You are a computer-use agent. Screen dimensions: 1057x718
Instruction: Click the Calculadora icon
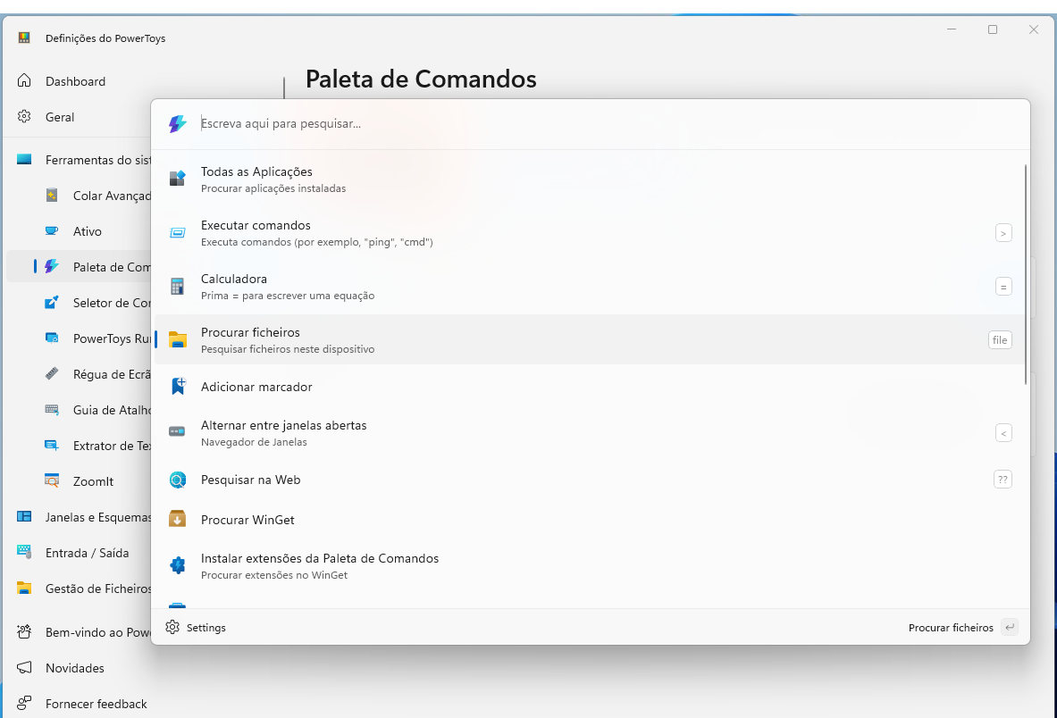click(x=177, y=287)
